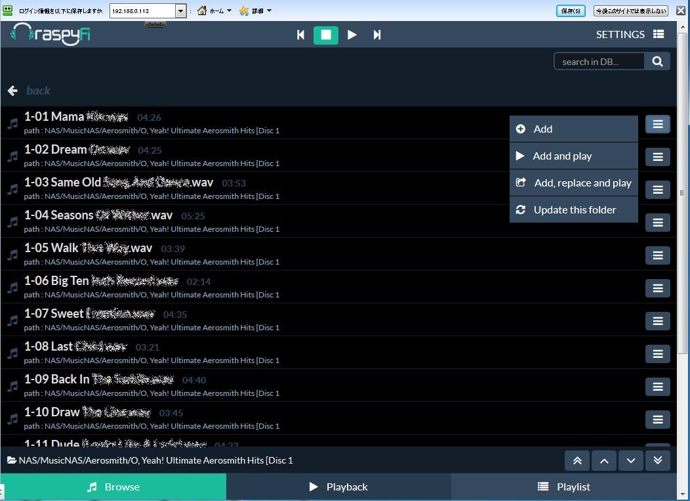
Task: Click the music note icon beside 1-09 Back In
Action: (x=12, y=387)
